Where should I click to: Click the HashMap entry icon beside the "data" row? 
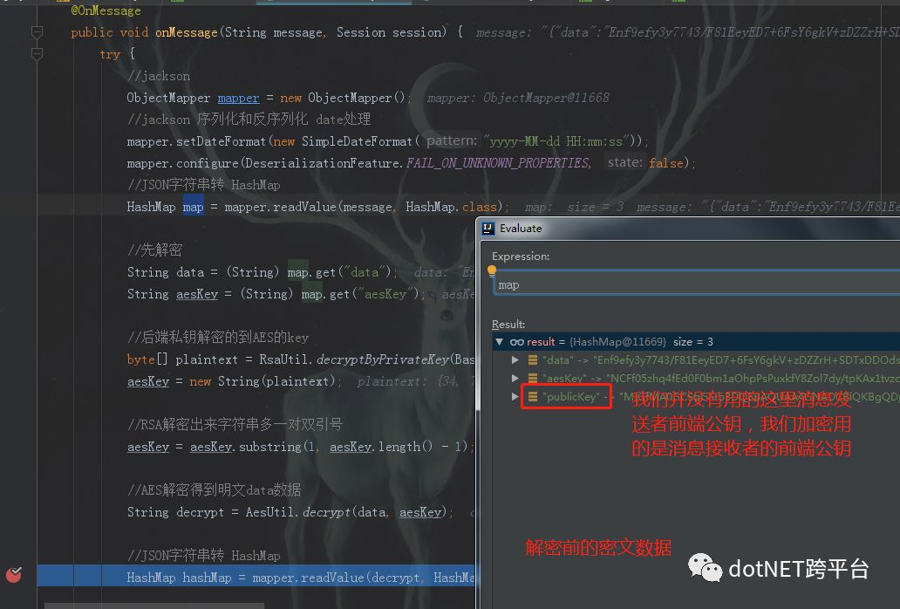pos(533,359)
